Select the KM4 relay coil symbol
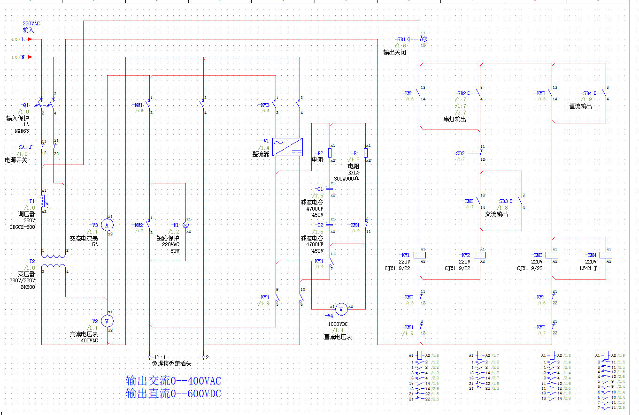The width and height of the screenshot is (639, 415). (606, 255)
